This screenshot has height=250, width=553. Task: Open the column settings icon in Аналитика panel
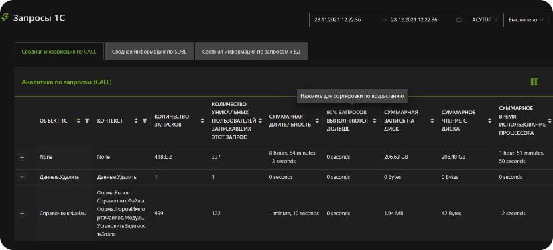pos(534,82)
